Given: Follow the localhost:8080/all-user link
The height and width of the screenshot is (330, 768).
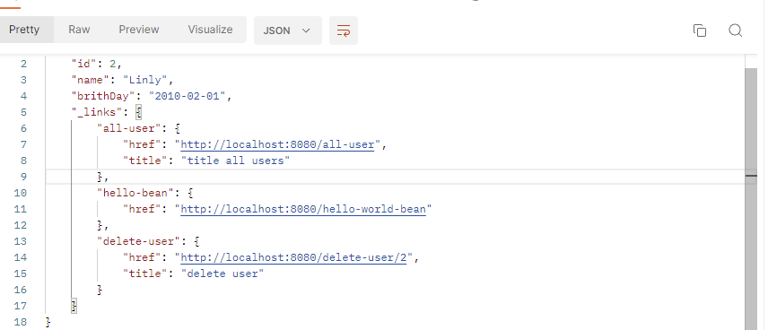Looking at the screenshot, I should pos(277,144).
